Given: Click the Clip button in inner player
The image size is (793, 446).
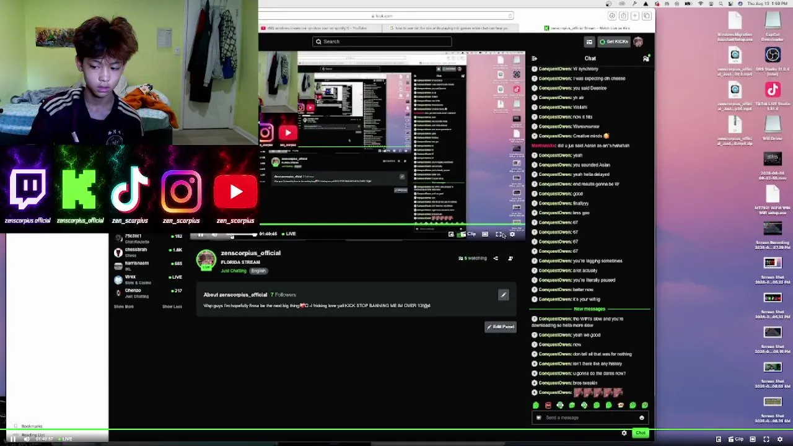Looking at the screenshot, I should (x=468, y=234).
